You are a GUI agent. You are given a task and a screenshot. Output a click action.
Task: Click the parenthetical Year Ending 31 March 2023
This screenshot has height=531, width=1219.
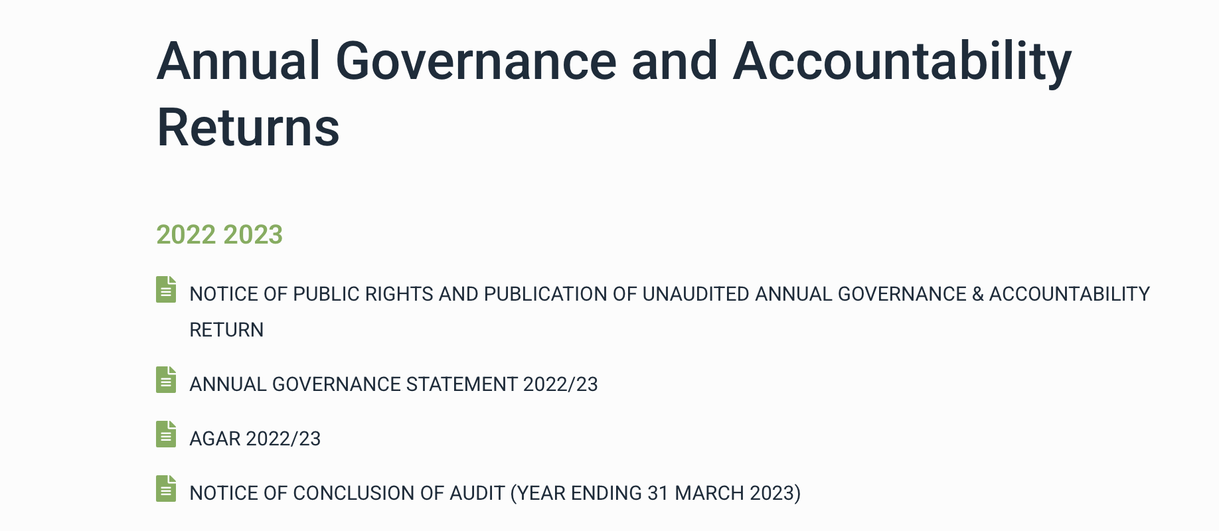[x=655, y=493]
